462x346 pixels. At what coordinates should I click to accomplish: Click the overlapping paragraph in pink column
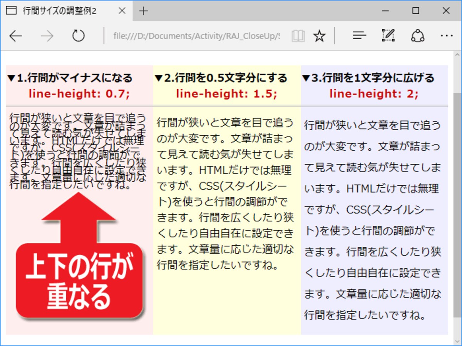pyautogui.click(x=78, y=151)
